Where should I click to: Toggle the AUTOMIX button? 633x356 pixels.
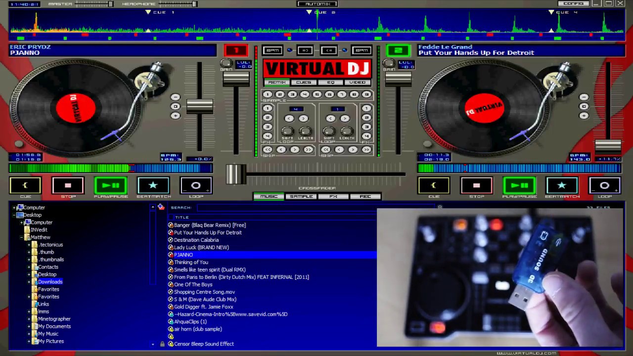click(x=317, y=4)
